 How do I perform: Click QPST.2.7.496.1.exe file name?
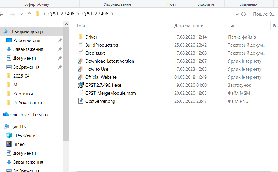[x=103, y=85]
